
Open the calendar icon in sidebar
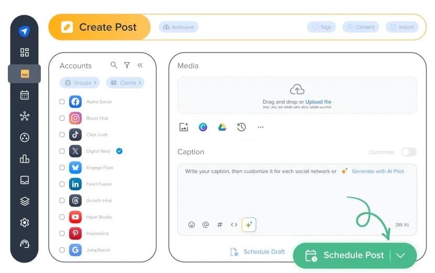click(x=25, y=95)
